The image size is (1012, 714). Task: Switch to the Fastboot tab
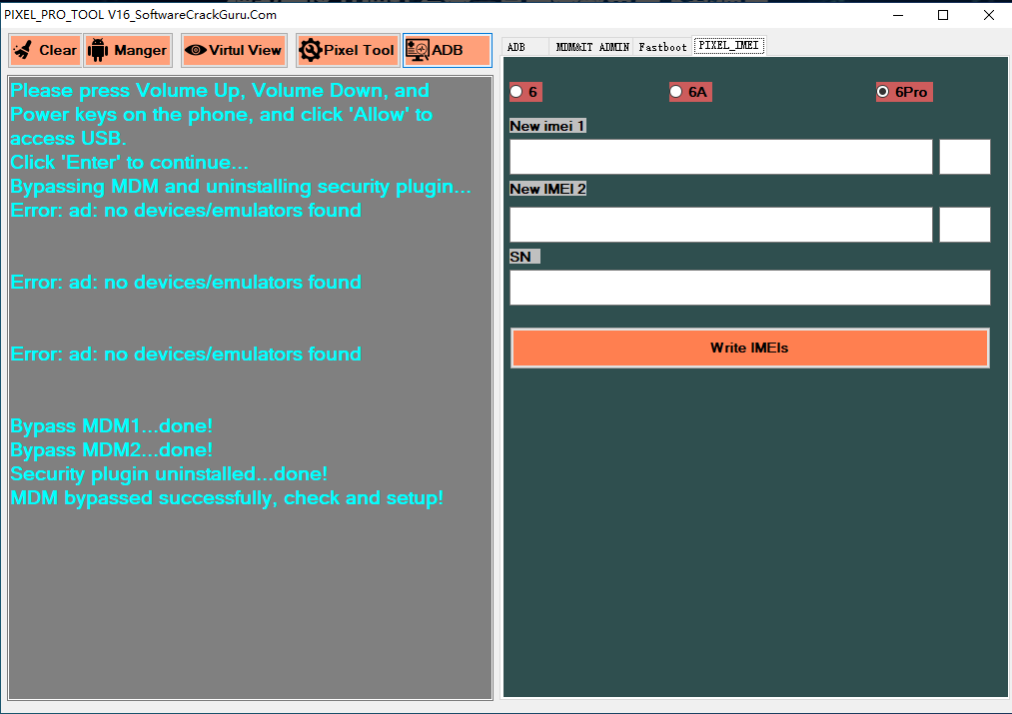662,47
